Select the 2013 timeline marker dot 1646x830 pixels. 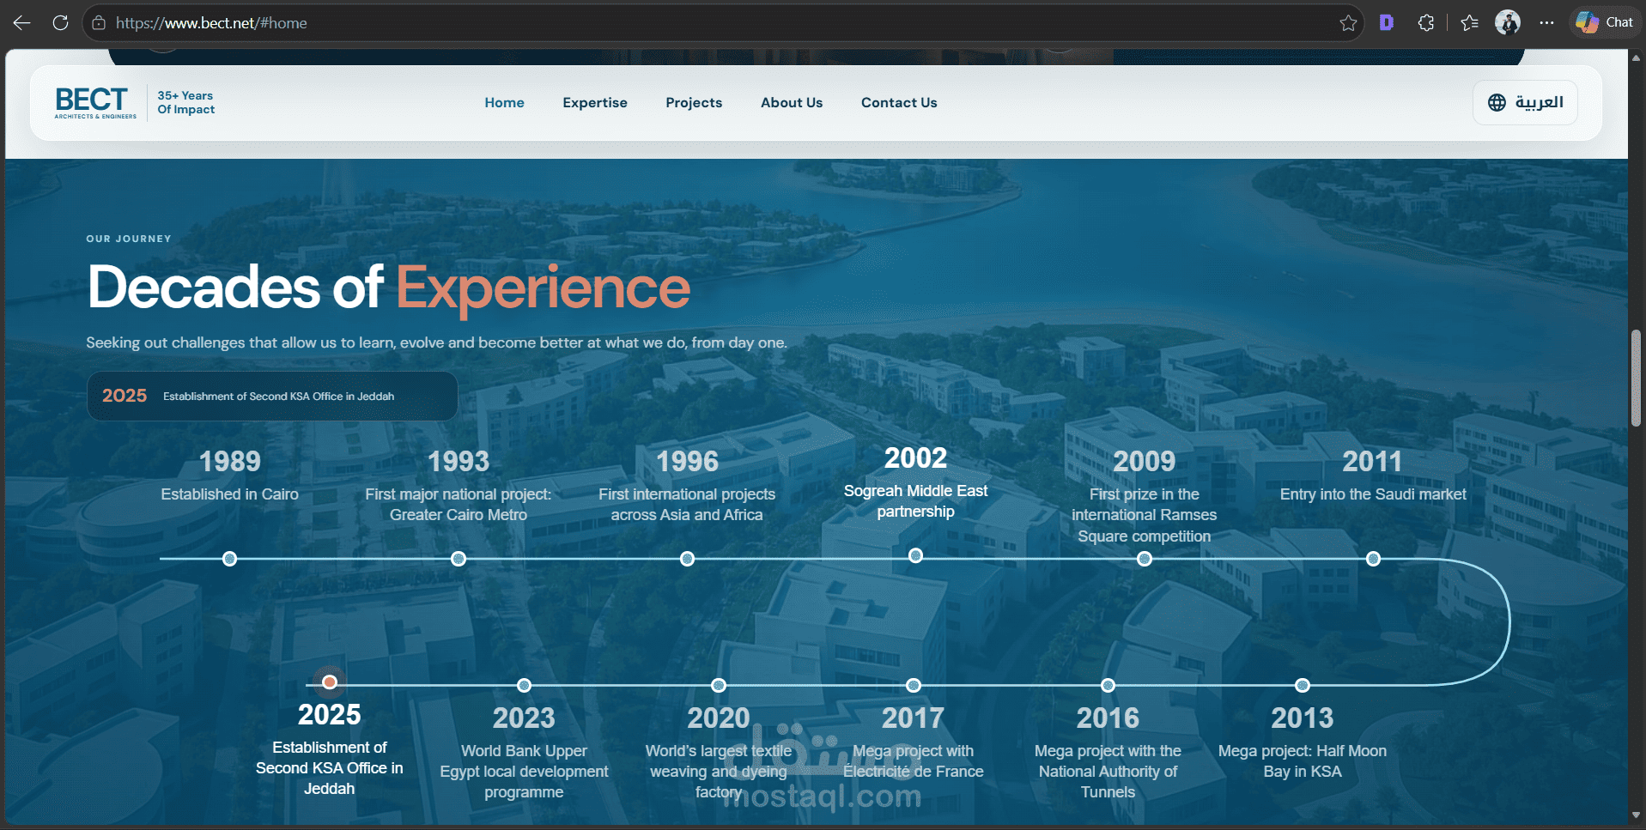(1303, 685)
